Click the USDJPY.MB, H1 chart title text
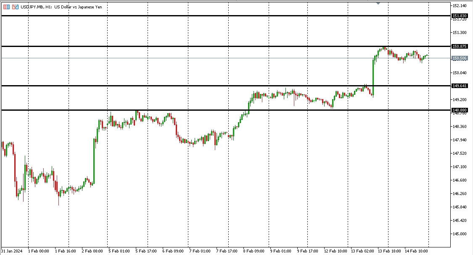The width and height of the screenshot is (473, 255). pyautogui.click(x=62, y=7)
